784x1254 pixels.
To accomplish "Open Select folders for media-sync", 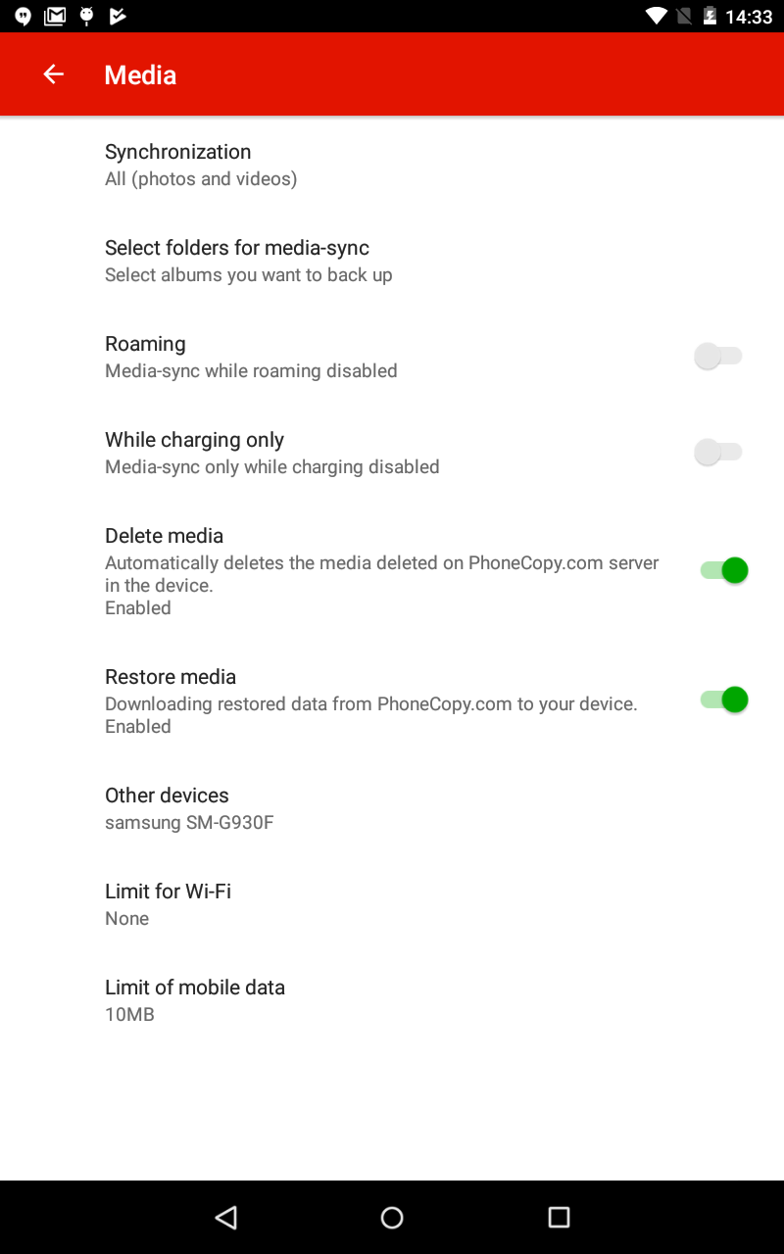I will click(x=392, y=261).
